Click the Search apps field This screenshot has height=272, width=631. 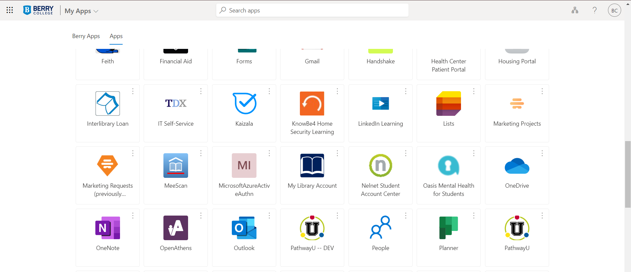(312, 10)
